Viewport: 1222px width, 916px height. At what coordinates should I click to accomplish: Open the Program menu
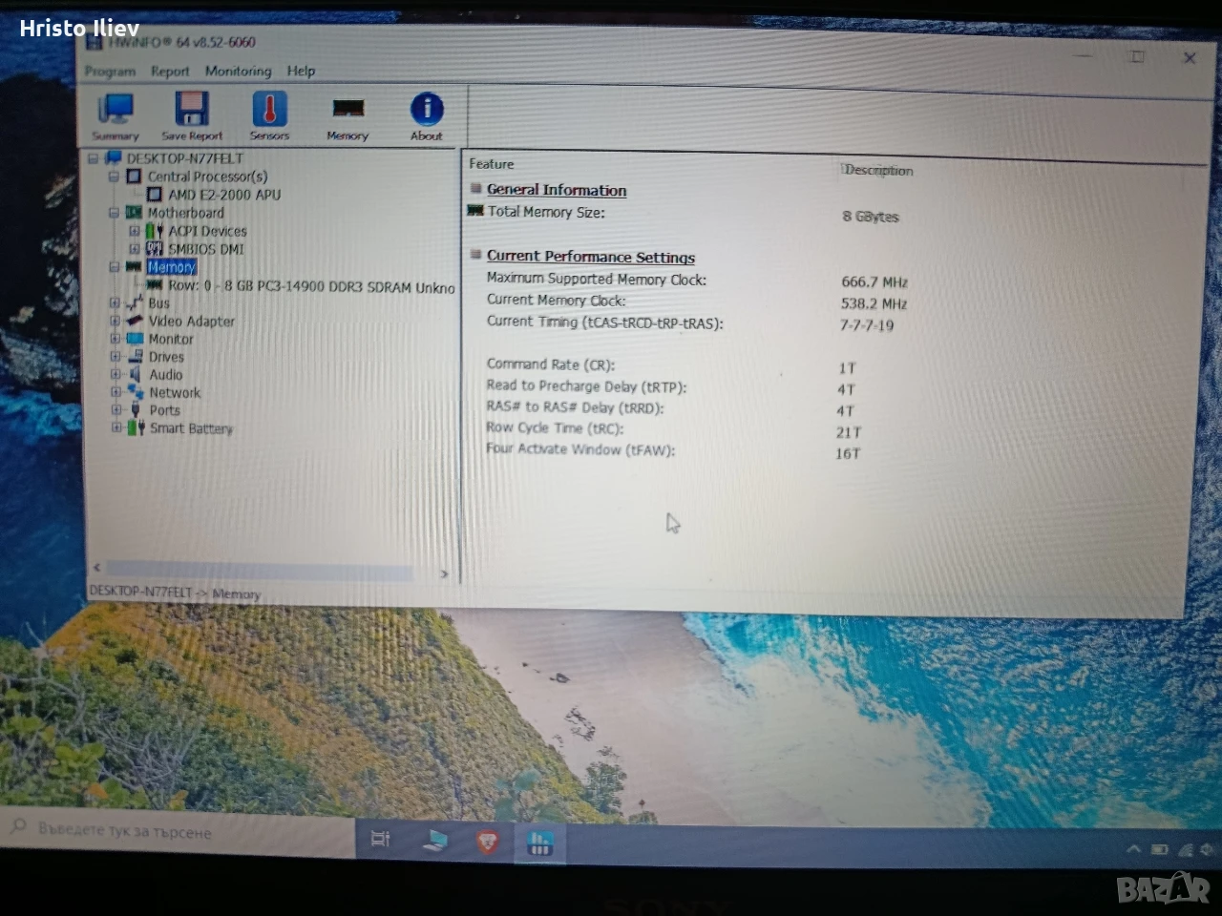tap(110, 72)
